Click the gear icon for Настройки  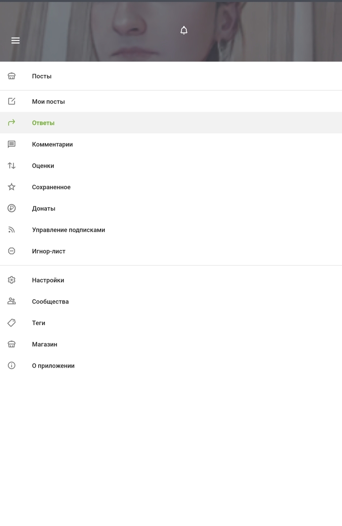[x=12, y=280]
